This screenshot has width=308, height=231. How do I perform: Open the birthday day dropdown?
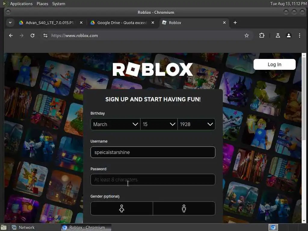[x=159, y=124]
